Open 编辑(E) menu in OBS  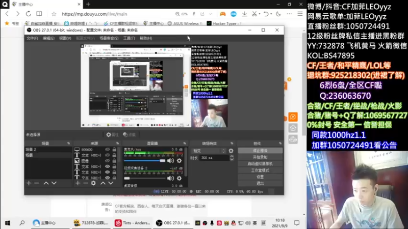pyautogui.click(x=48, y=38)
